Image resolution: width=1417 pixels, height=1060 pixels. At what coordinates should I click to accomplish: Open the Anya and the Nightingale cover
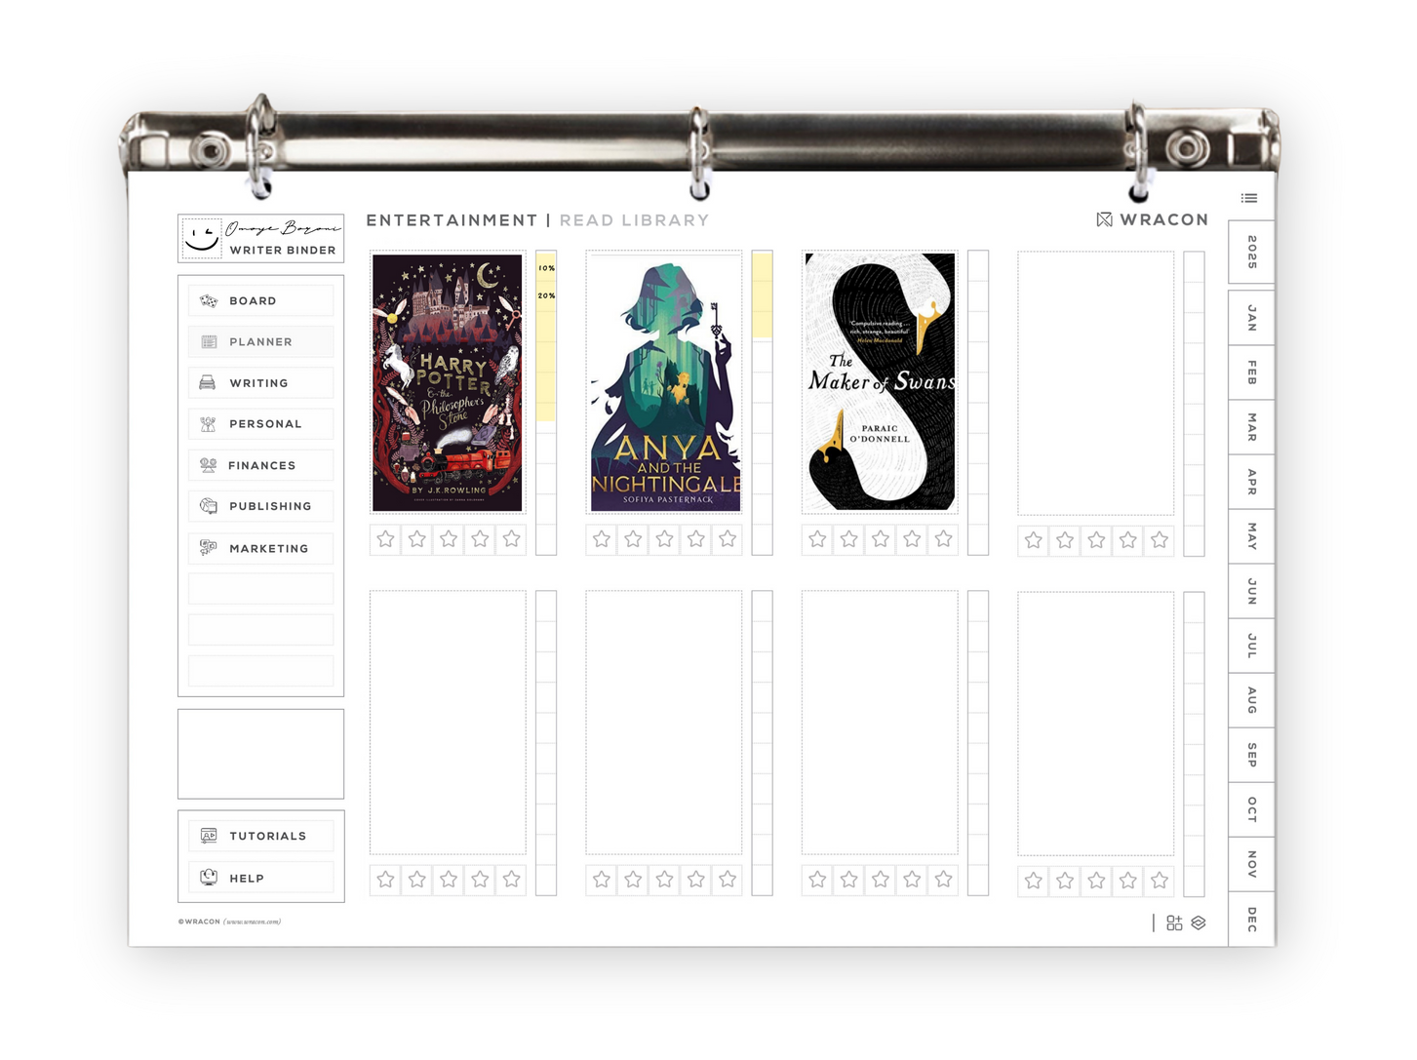664,382
